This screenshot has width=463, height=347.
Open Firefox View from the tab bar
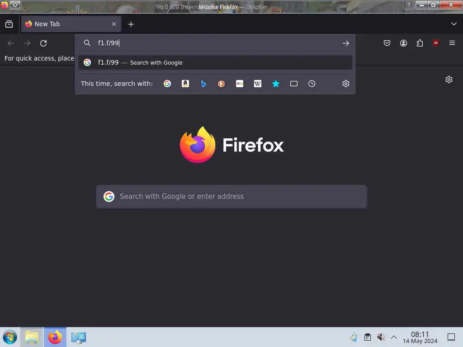click(9, 24)
